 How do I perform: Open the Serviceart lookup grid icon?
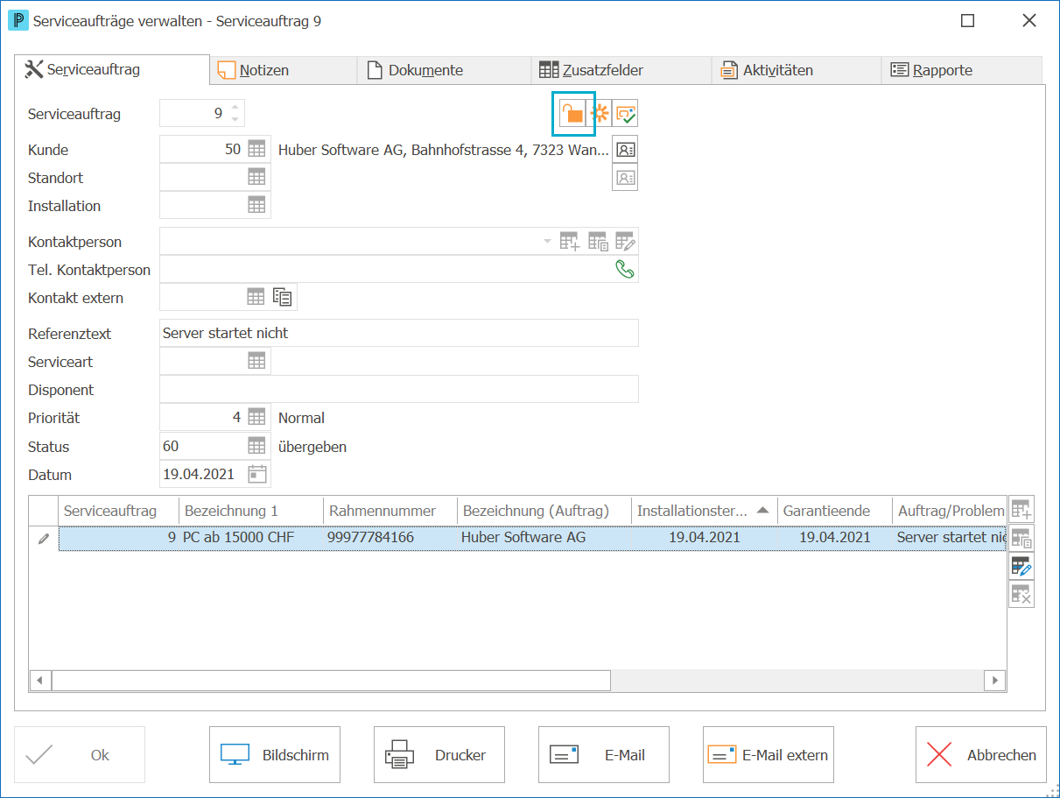[x=256, y=361]
